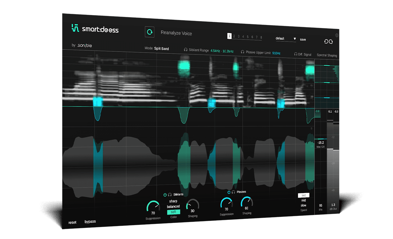This screenshot has width=393, height=239.
Task: Select state slot 5
Action: (248, 37)
